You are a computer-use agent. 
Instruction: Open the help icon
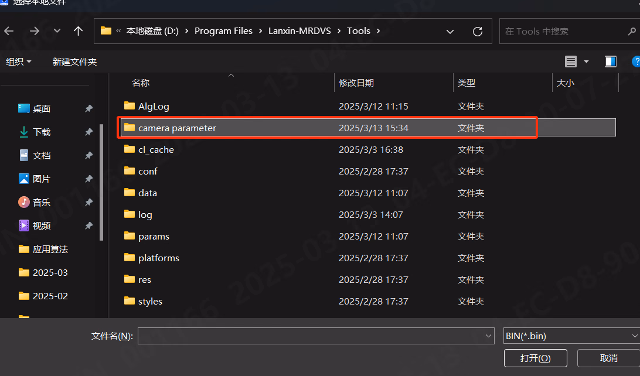[636, 61]
